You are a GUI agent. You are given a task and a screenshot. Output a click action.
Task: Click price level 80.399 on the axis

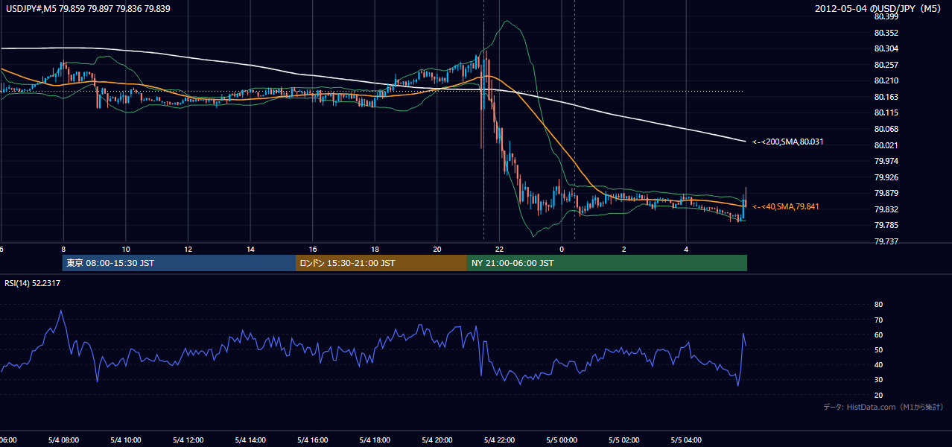pos(886,16)
